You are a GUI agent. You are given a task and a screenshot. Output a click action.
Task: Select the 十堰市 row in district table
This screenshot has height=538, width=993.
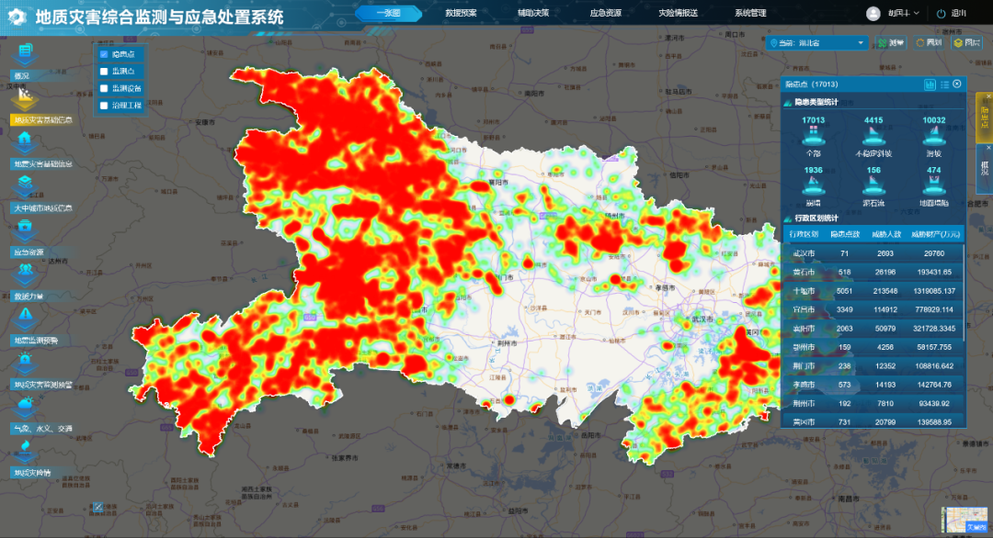coord(873,291)
